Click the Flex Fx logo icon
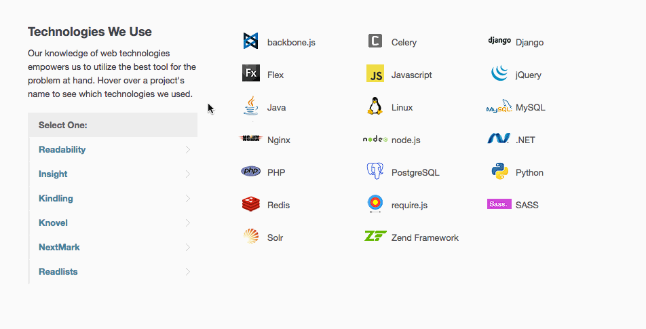Viewport: 646px width, 329px height. point(251,73)
